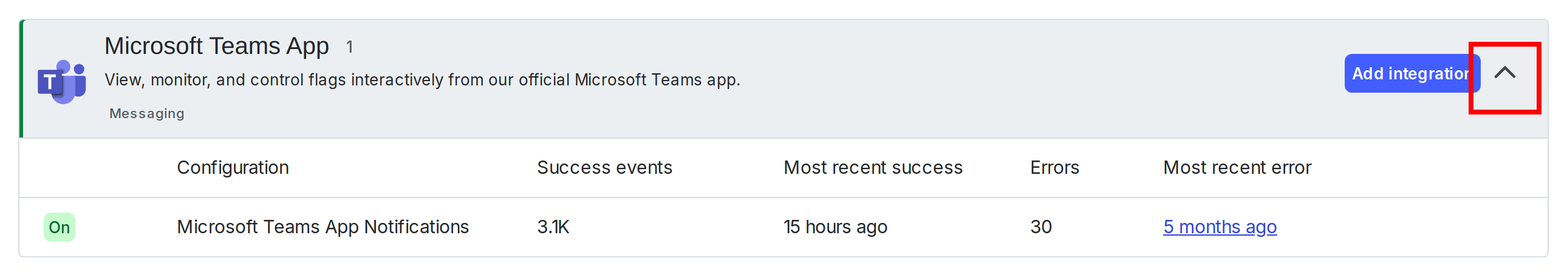Click the green accent bar on the header
The width and height of the screenshot is (1567, 275).
point(22,79)
